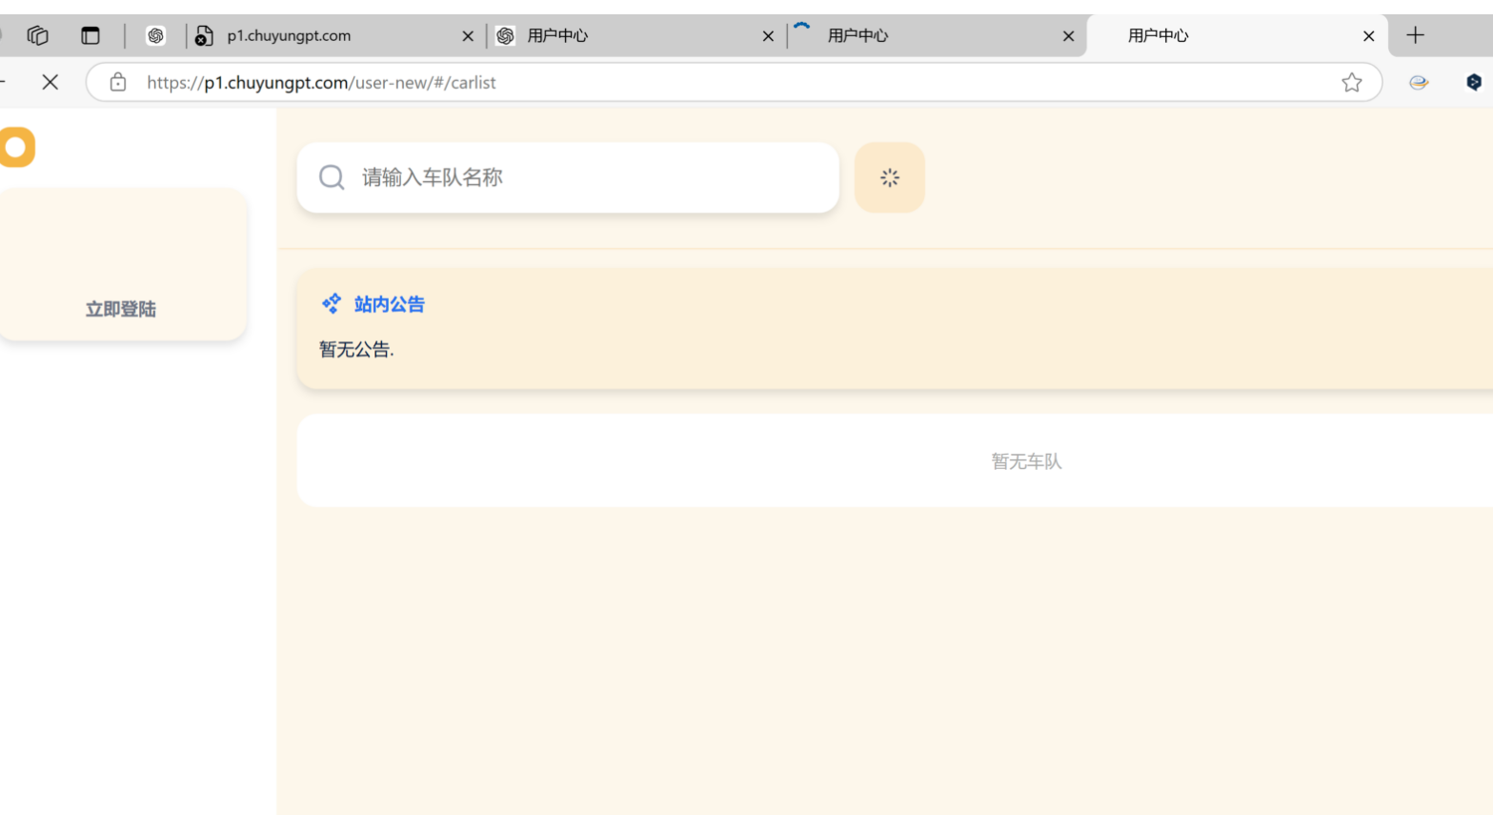Click the orange site logo
The width and height of the screenshot is (1493, 815).
(x=16, y=147)
